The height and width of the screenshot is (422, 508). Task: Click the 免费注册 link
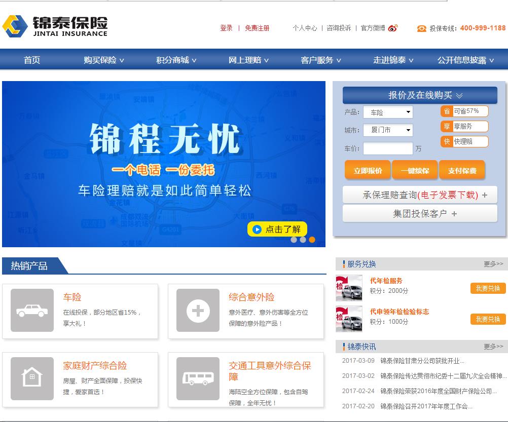pyautogui.click(x=257, y=28)
